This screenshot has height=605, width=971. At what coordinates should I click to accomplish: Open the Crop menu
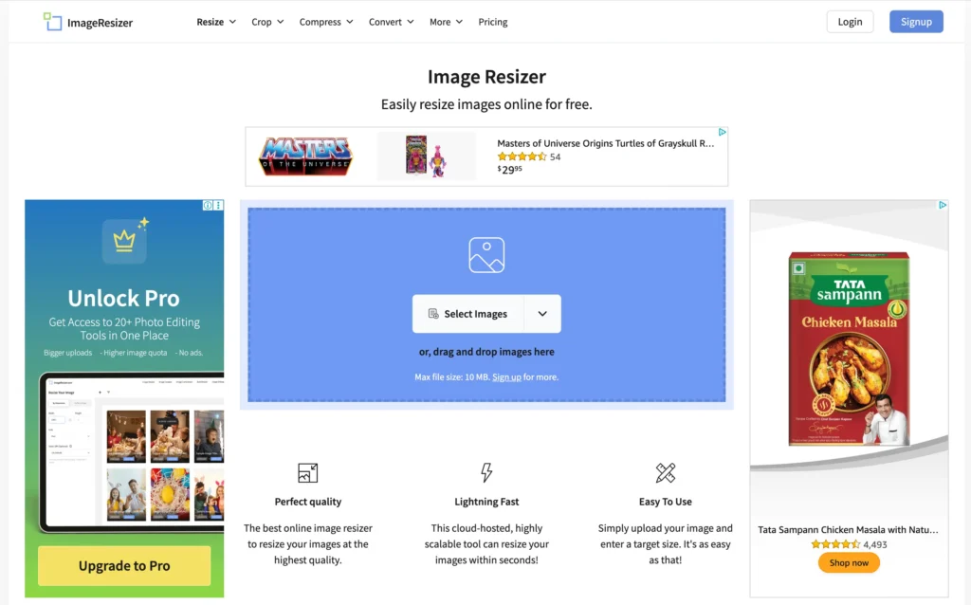(267, 22)
